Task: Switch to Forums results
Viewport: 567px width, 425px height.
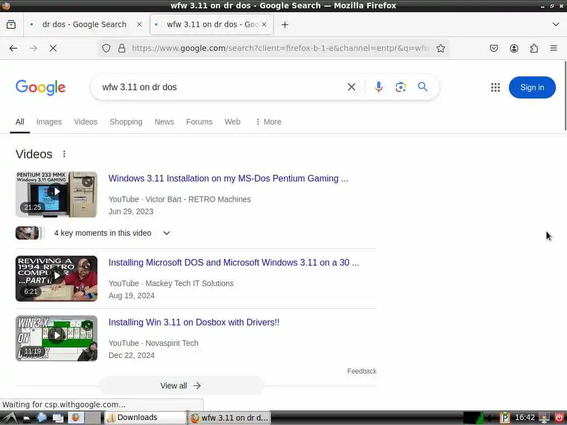Action: 199,122
